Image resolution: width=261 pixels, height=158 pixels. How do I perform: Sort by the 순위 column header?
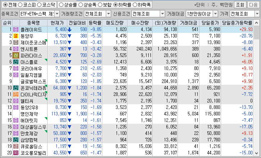(x=7, y=23)
